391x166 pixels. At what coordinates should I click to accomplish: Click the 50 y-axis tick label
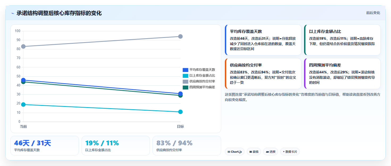click(18, 76)
